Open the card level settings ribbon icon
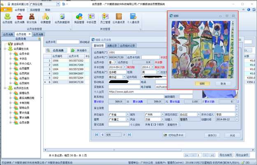Image resolution: width=257 pixels, height=165 pixels. tap(91, 18)
